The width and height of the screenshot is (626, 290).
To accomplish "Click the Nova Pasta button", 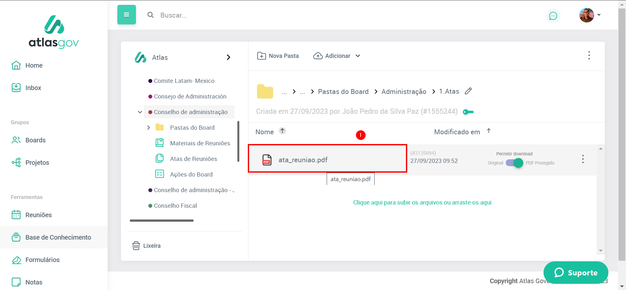I will click(278, 56).
